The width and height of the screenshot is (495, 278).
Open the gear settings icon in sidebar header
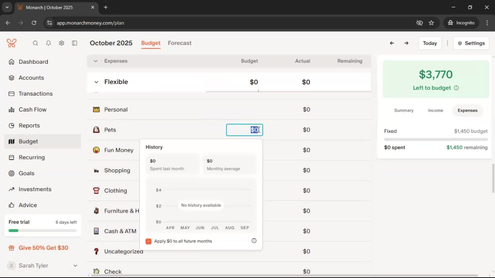pyautogui.click(x=61, y=43)
